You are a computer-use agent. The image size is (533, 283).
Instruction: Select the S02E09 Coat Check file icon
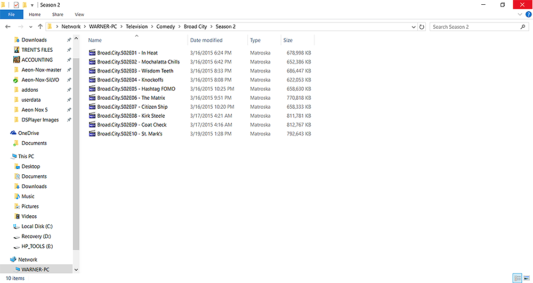pos(92,125)
